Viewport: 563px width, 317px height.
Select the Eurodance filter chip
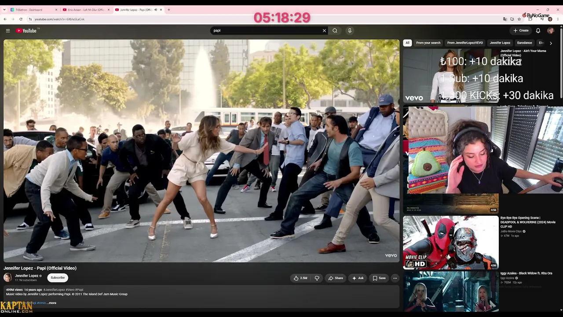pyautogui.click(x=524, y=43)
